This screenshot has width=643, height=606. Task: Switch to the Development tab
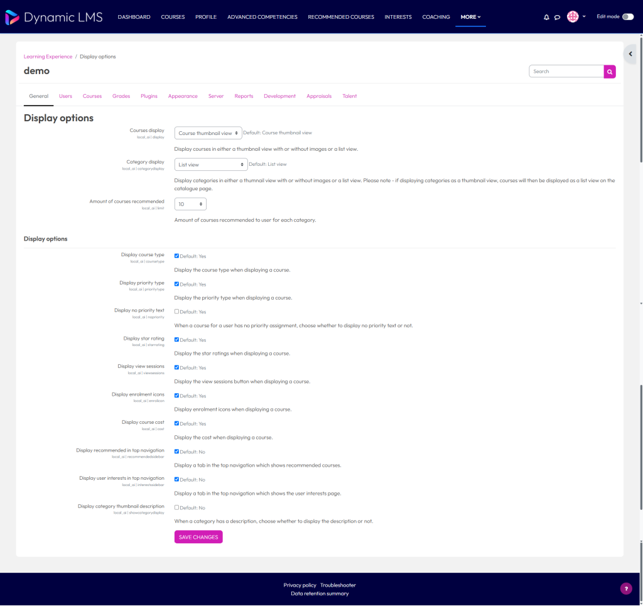pos(279,96)
